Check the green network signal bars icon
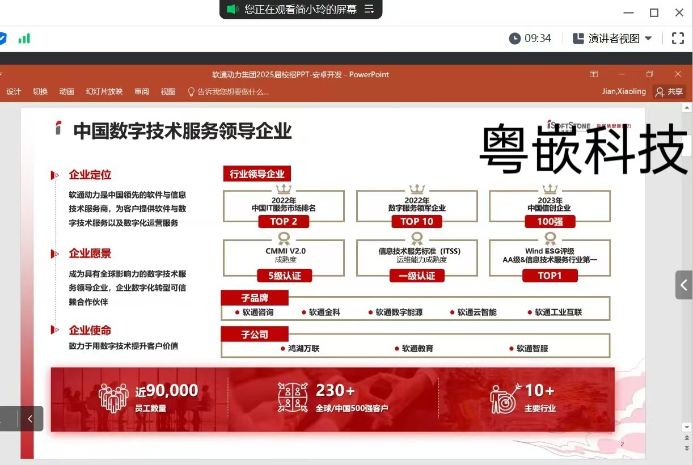 24,39
